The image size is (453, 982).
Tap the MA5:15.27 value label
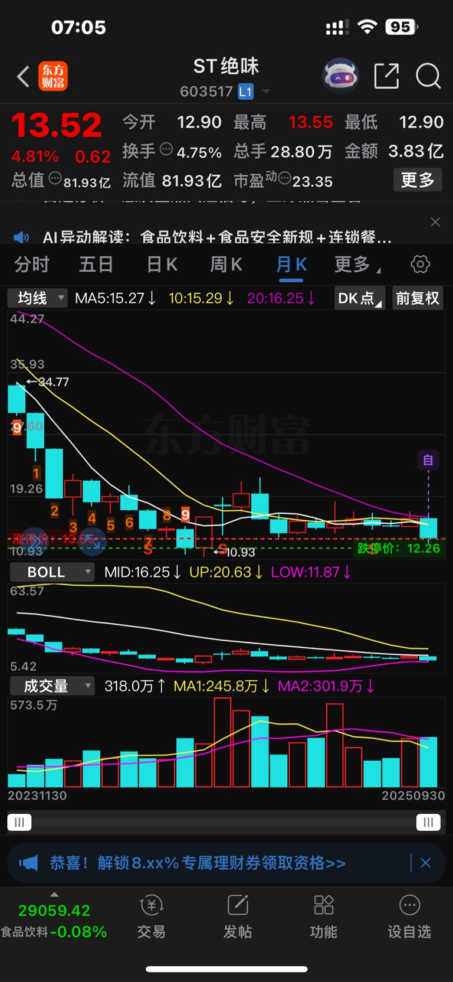pyautogui.click(x=116, y=298)
